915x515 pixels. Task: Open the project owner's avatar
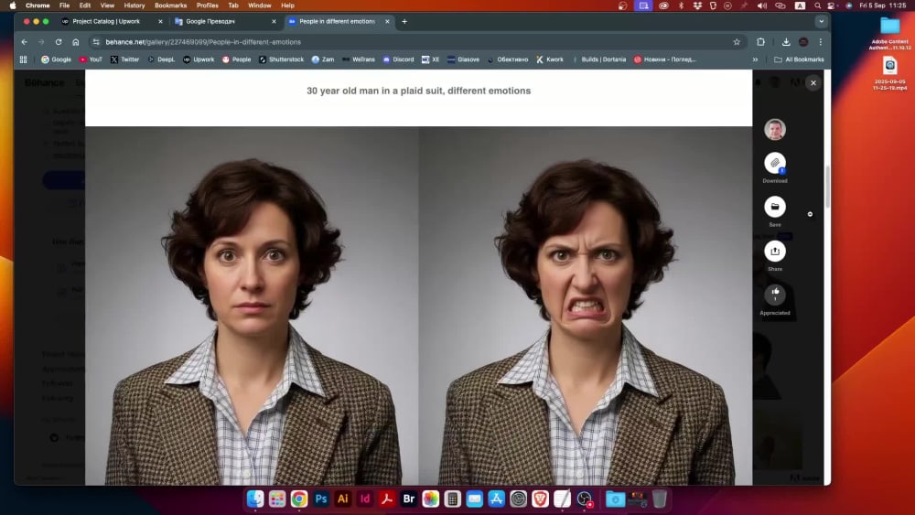[774, 130]
